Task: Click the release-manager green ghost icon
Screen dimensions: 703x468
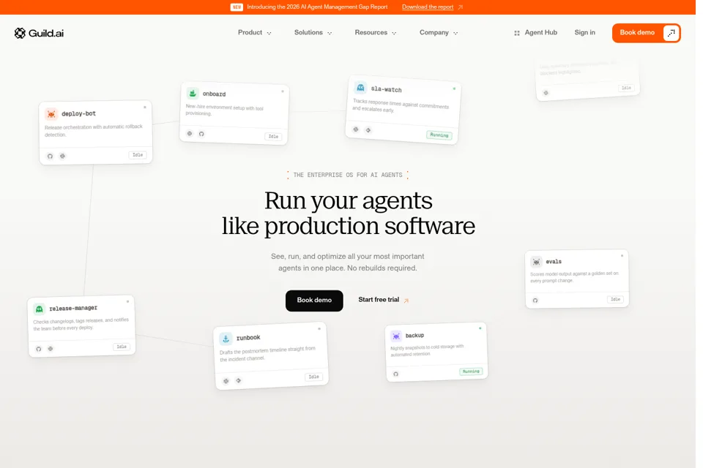Action: 40,309
